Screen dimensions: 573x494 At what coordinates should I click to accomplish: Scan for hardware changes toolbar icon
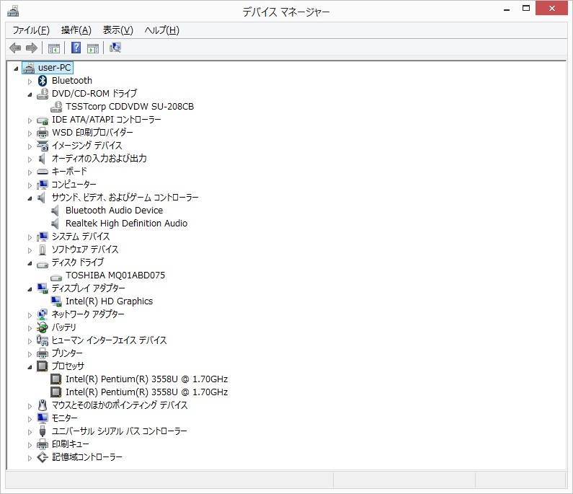click(115, 48)
